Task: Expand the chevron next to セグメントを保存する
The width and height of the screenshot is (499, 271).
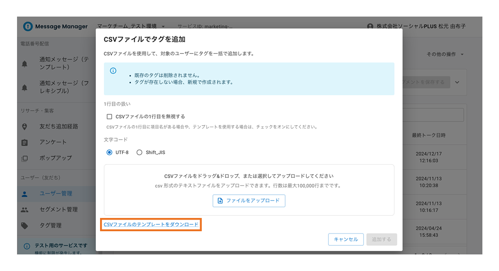Action: click(x=457, y=82)
